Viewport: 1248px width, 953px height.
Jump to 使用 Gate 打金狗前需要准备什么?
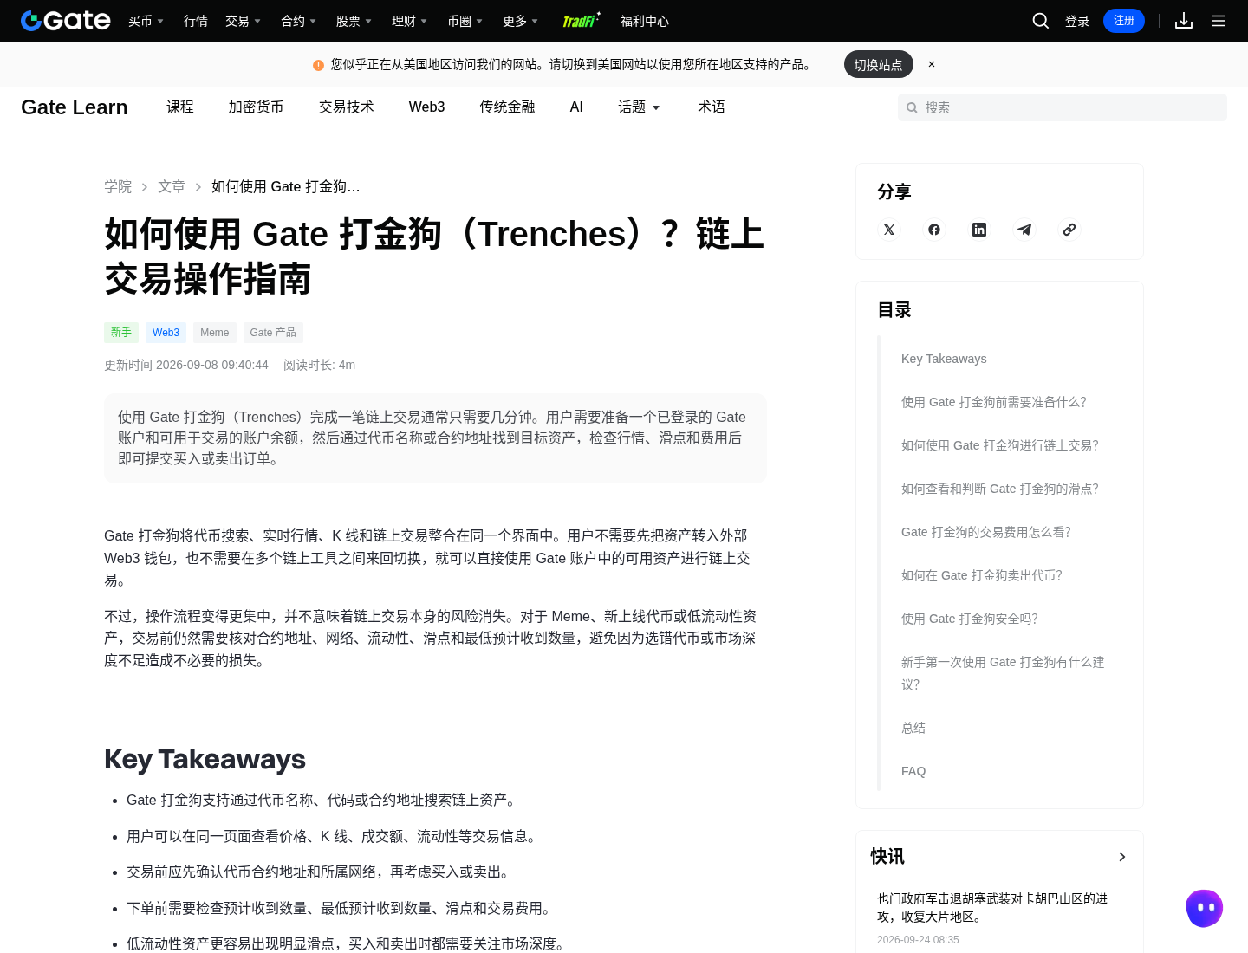point(993,402)
